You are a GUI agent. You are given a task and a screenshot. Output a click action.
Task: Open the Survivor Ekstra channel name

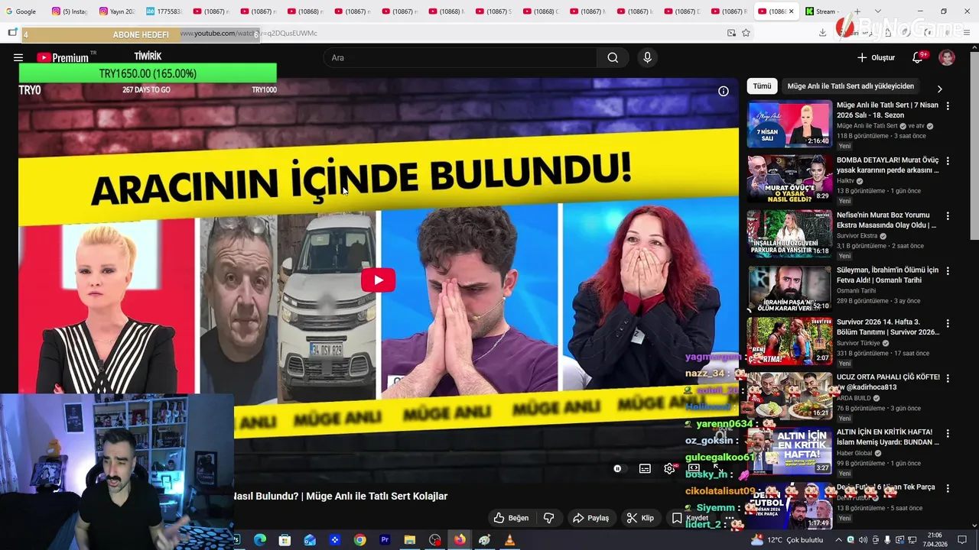[x=857, y=236]
